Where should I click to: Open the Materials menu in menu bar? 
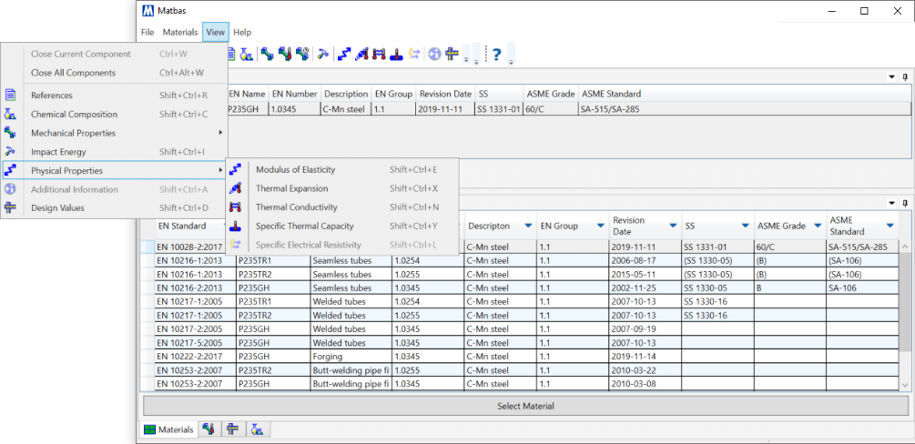[x=179, y=32]
